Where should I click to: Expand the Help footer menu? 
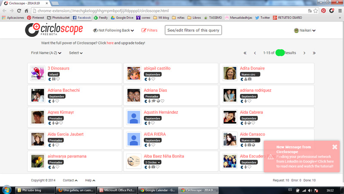[x=90, y=180]
